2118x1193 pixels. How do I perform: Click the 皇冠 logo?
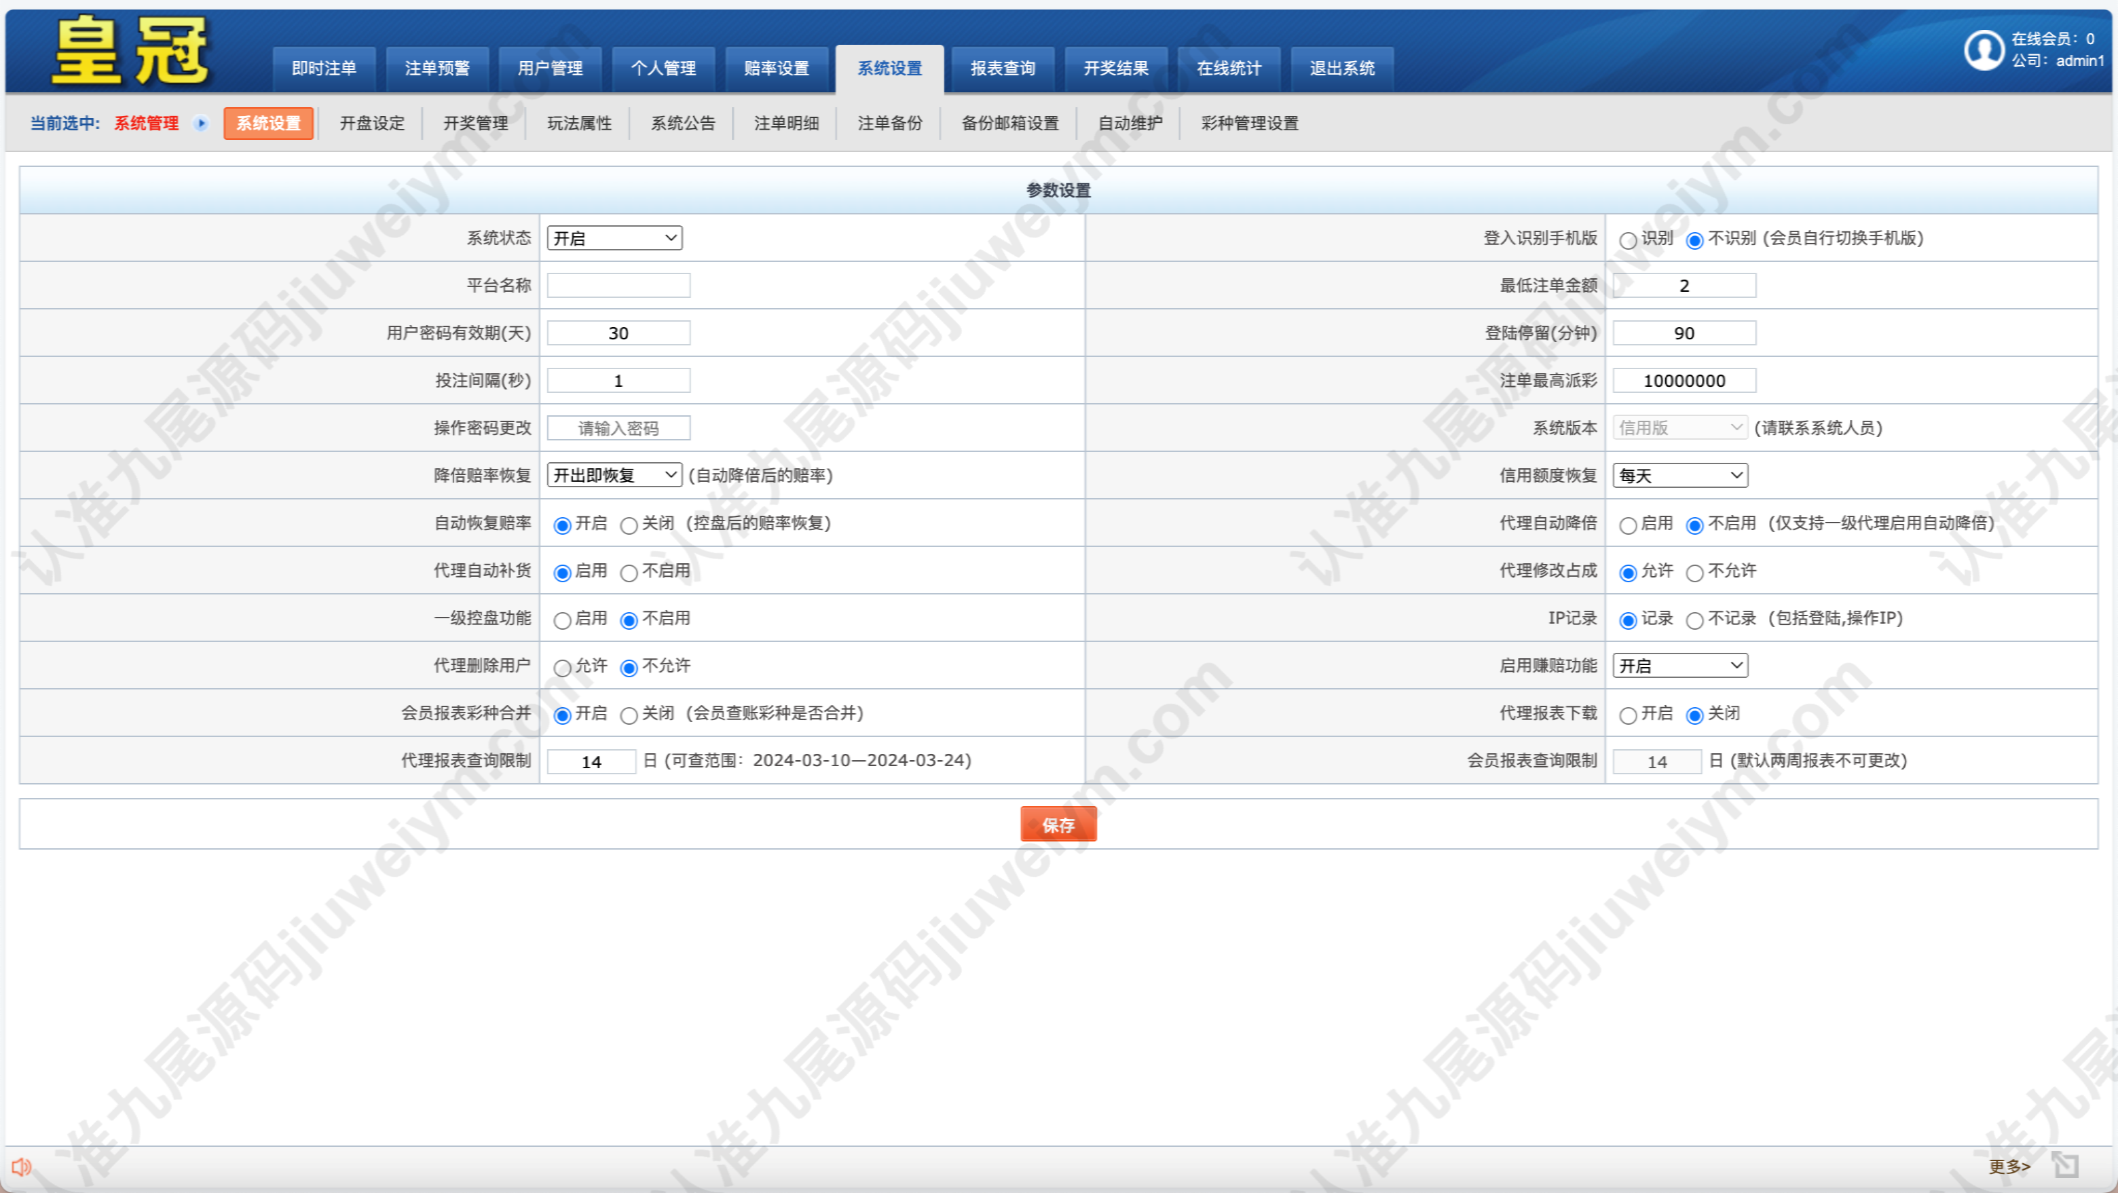tap(130, 51)
